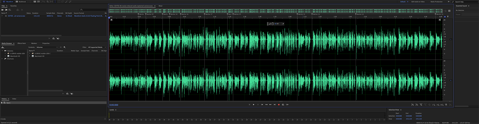479x124 pixels.
Task: Open the Effects Rack tab
Action: click(x=22, y=43)
